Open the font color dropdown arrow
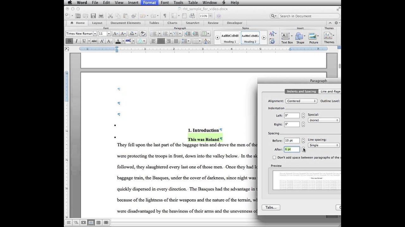405x227 pixels. pos(123,41)
